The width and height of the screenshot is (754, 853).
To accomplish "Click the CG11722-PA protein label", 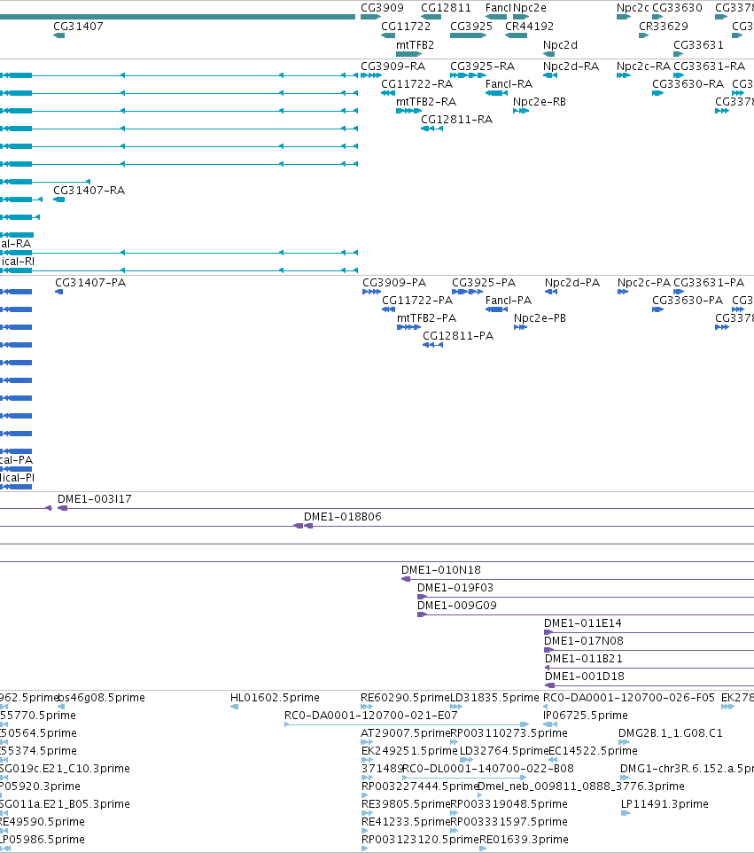I will click(417, 301).
